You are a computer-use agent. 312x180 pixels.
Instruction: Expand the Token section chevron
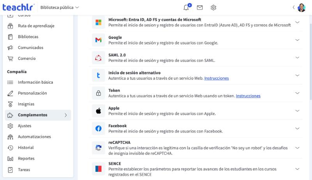[x=297, y=93]
